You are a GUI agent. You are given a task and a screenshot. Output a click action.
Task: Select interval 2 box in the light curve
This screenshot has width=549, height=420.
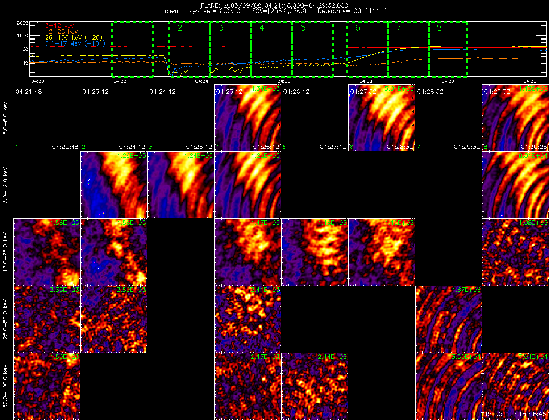click(189, 49)
